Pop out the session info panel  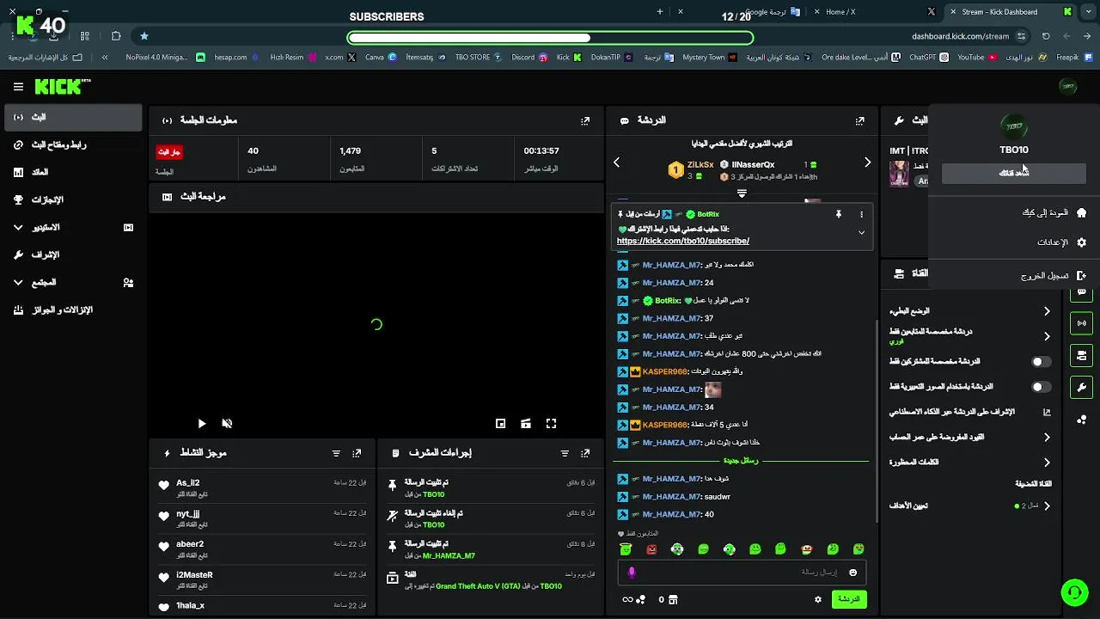(585, 121)
